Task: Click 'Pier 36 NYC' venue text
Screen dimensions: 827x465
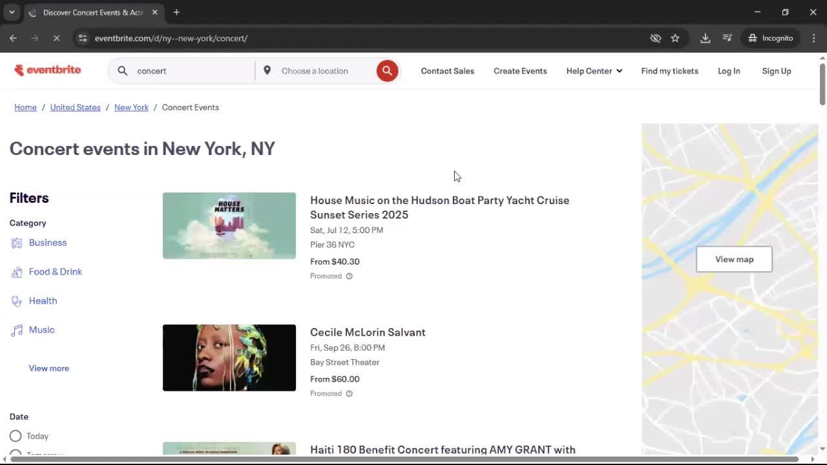Action: (332, 245)
